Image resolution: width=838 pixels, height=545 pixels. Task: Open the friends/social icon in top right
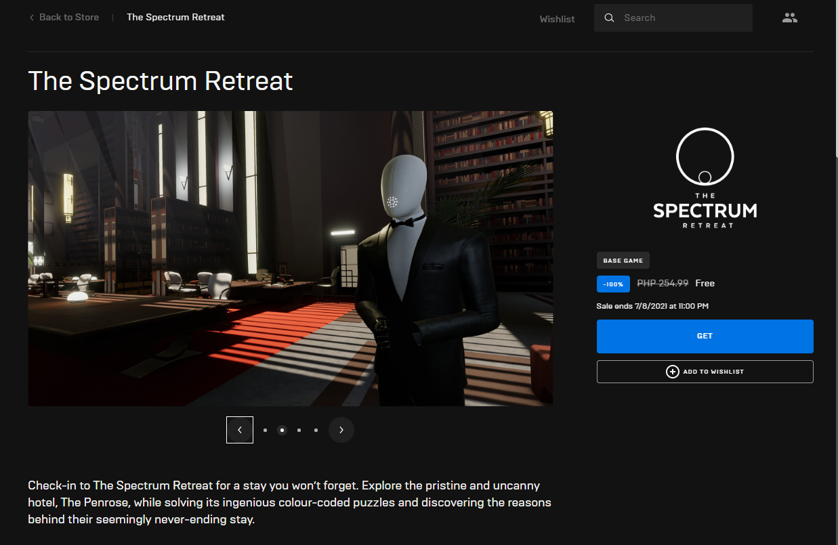(x=789, y=18)
